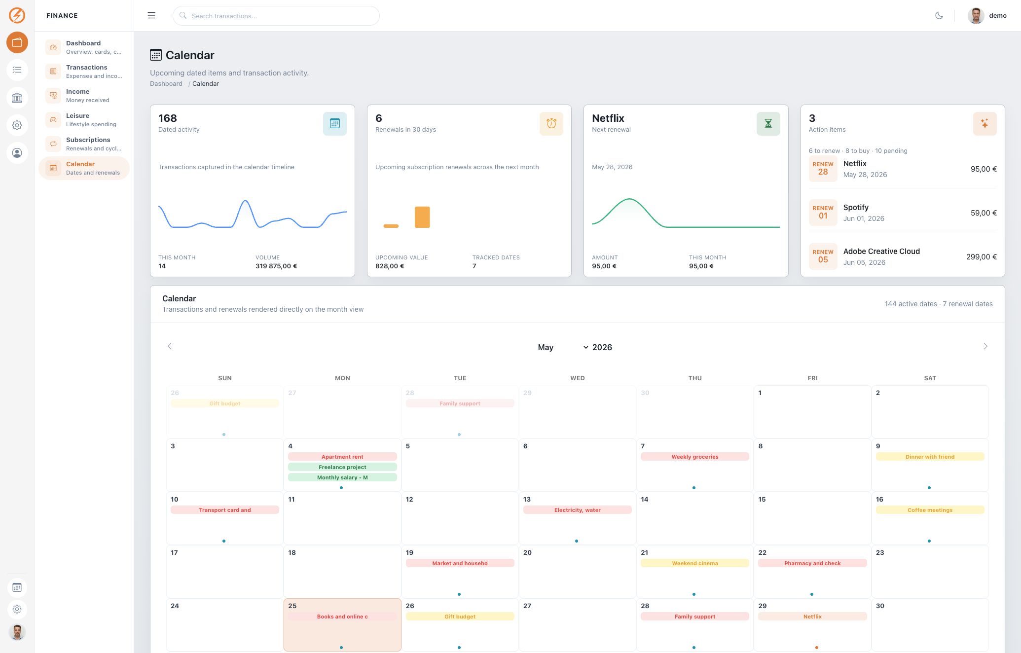Click Monthly salary event
The height and width of the screenshot is (653, 1021).
(x=342, y=477)
